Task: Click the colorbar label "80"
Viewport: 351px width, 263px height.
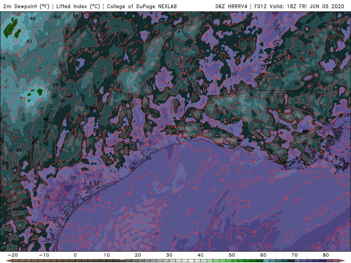Action: click(x=326, y=255)
